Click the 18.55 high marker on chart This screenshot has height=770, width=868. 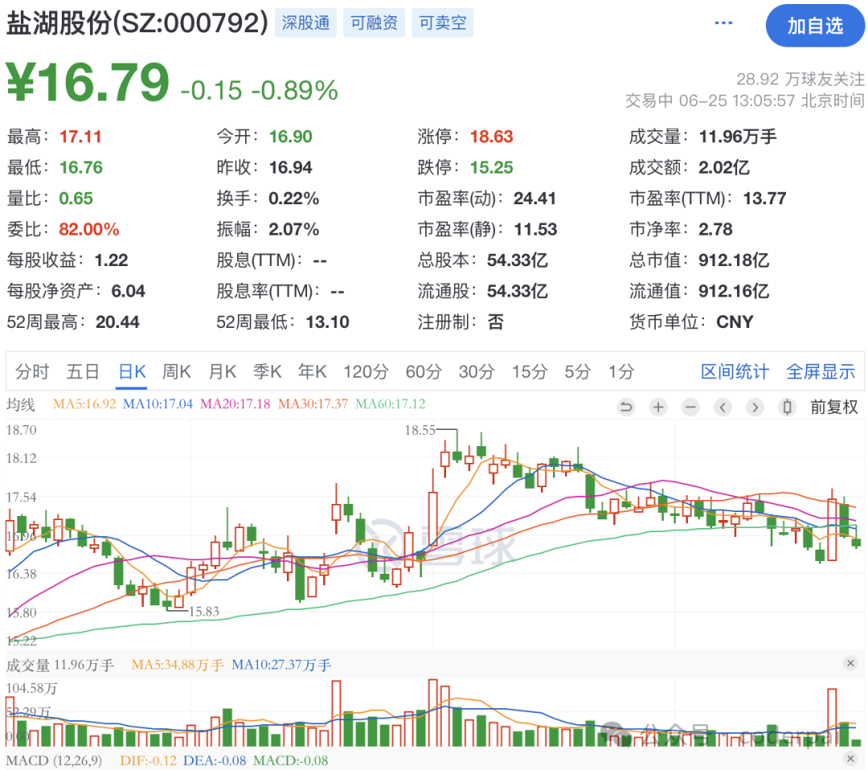[420, 430]
